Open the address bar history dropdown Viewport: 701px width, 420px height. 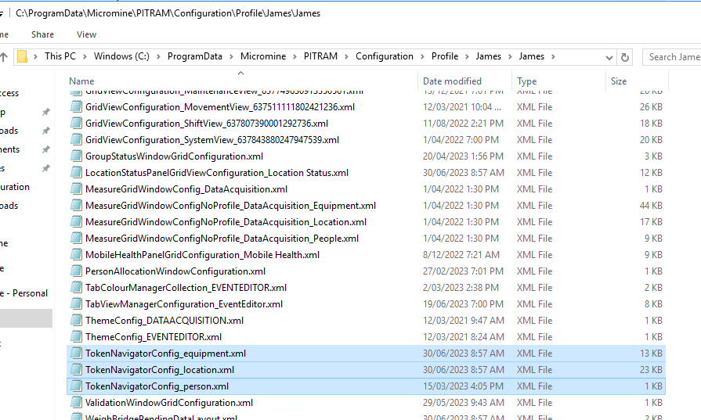pos(608,57)
